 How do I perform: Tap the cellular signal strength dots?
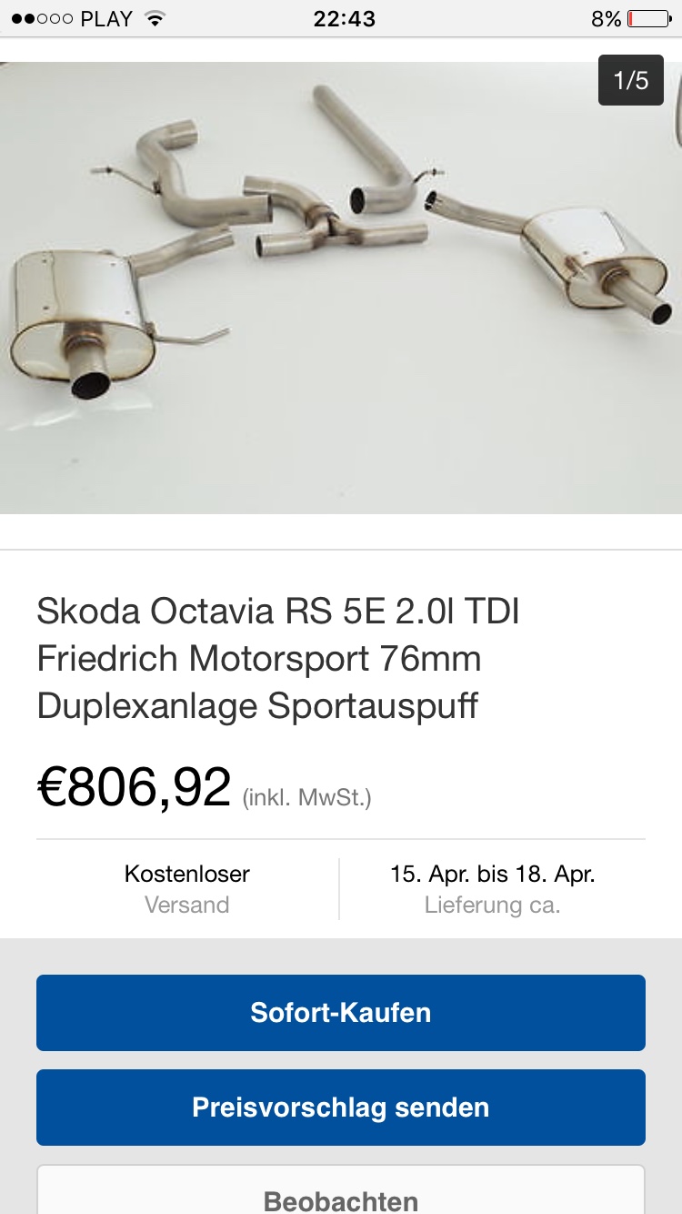(x=42, y=19)
